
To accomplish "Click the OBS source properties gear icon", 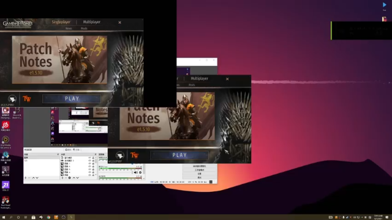I will 69,178.
